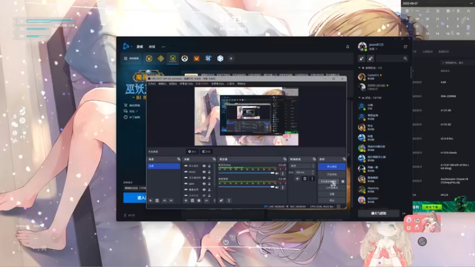The height and width of the screenshot is (267, 475).
Task: Click Studio Mode button in OBS Controls
Action: pyautogui.click(x=332, y=188)
